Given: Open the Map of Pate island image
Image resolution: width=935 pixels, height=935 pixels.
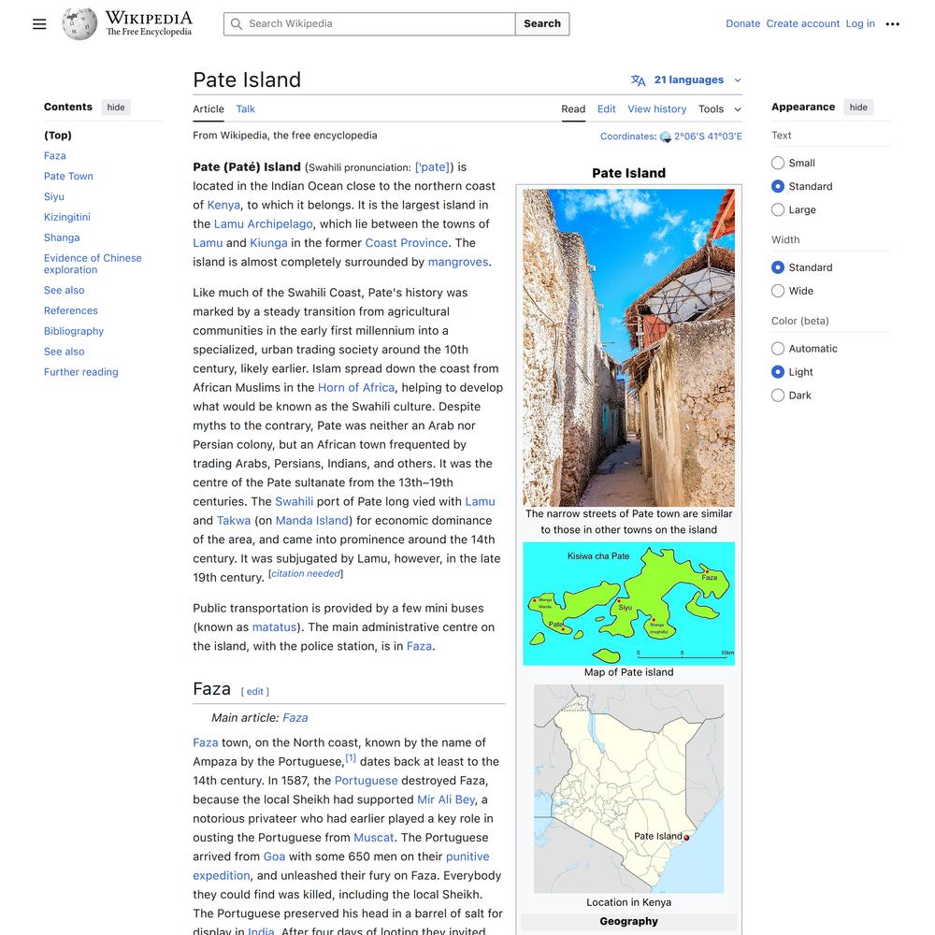Looking at the screenshot, I should (x=628, y=603).
